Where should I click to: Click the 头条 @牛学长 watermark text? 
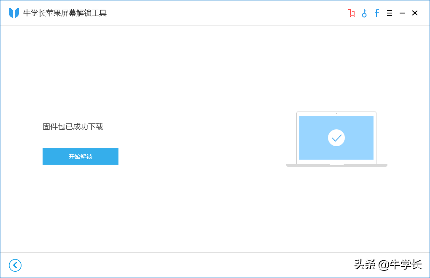pos(388,265)
